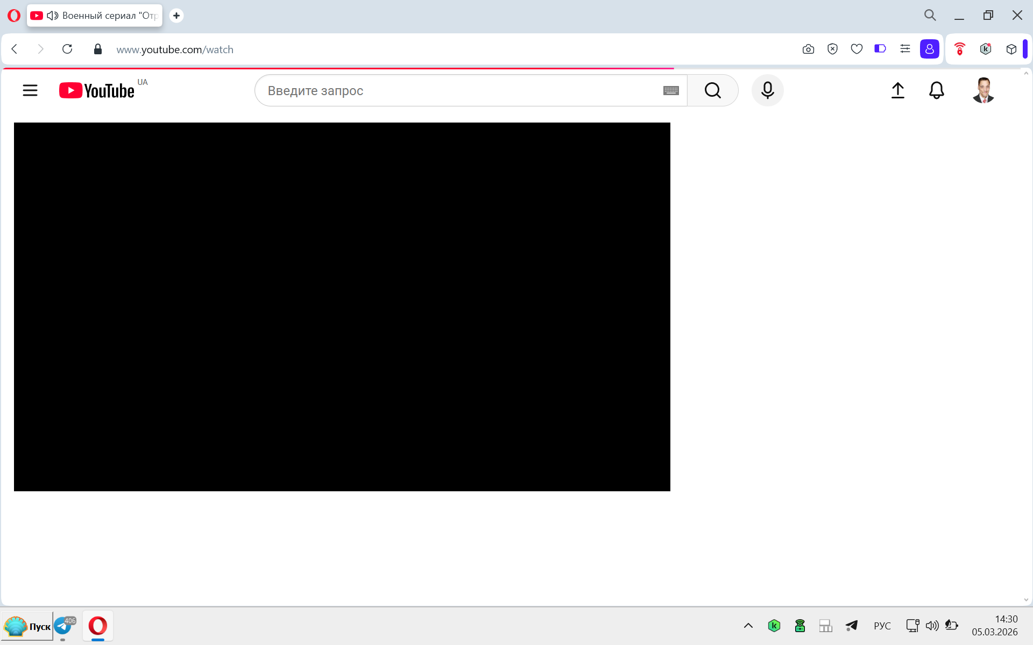
Task: Click the YouTube UA logo
Action: pyautogui.click(x=97, y=90)
